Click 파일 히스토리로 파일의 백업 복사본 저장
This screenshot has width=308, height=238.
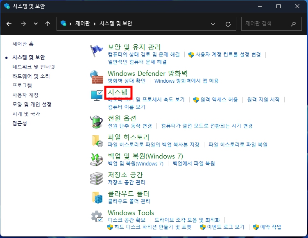point(154,145)
